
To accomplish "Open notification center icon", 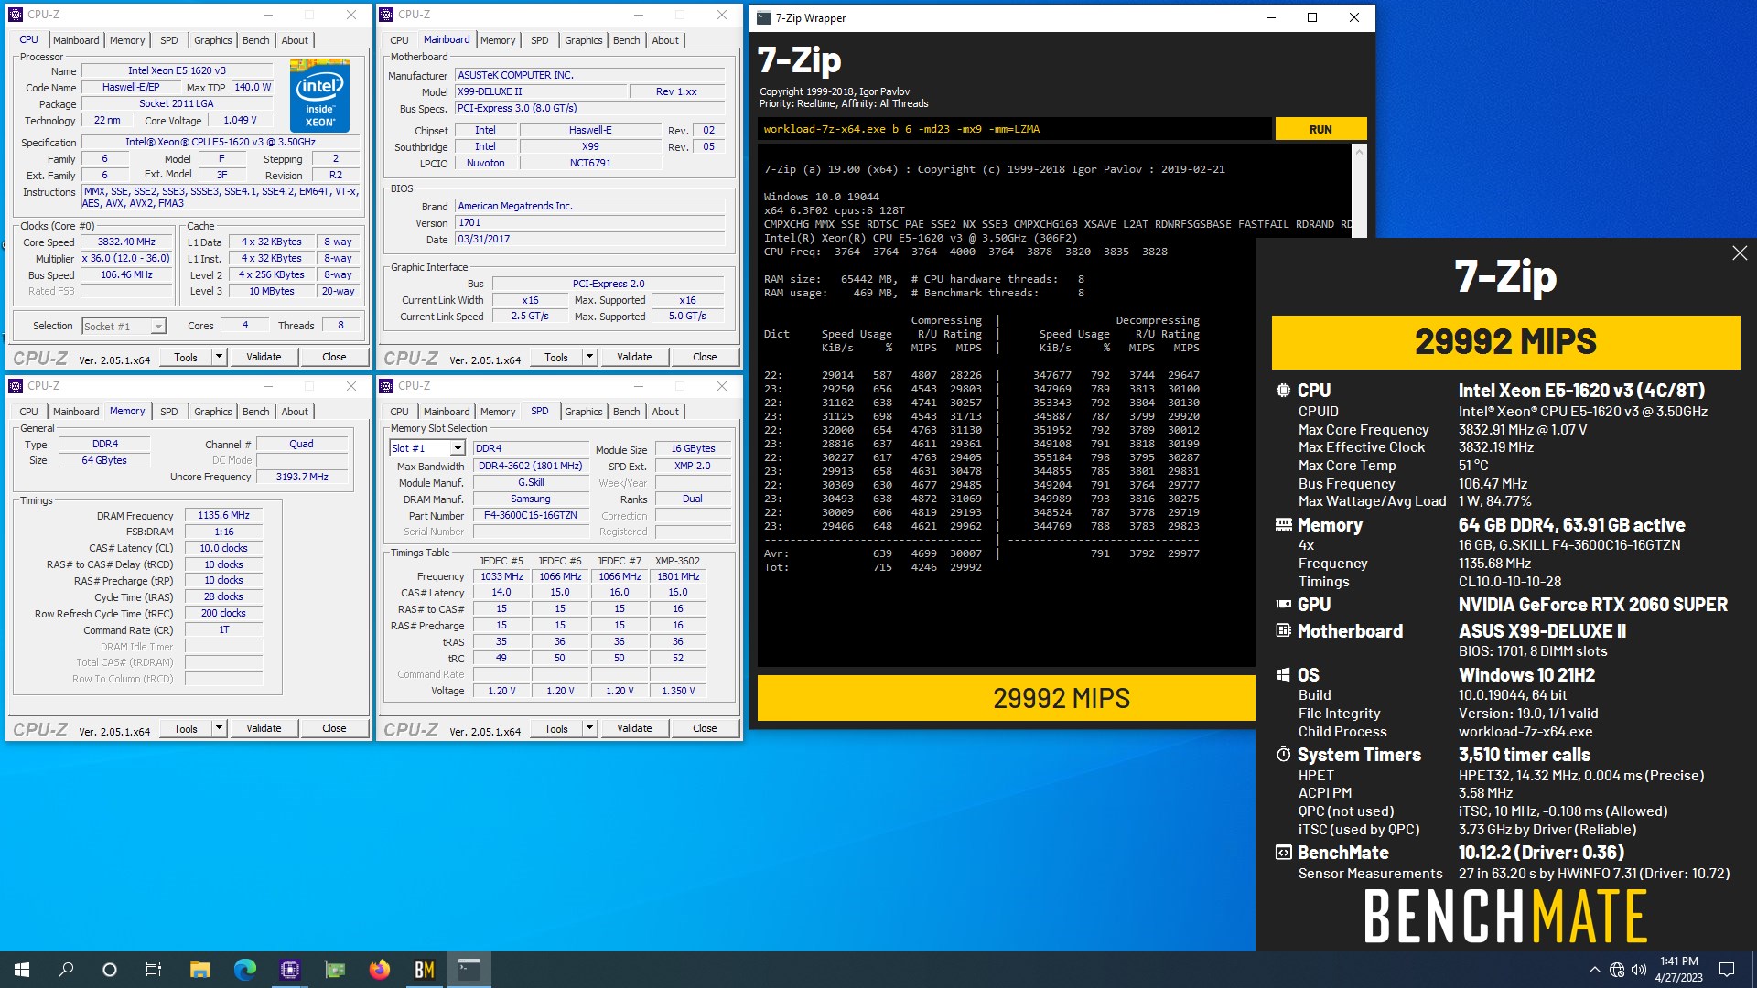I will click(x=1727, y=970).
